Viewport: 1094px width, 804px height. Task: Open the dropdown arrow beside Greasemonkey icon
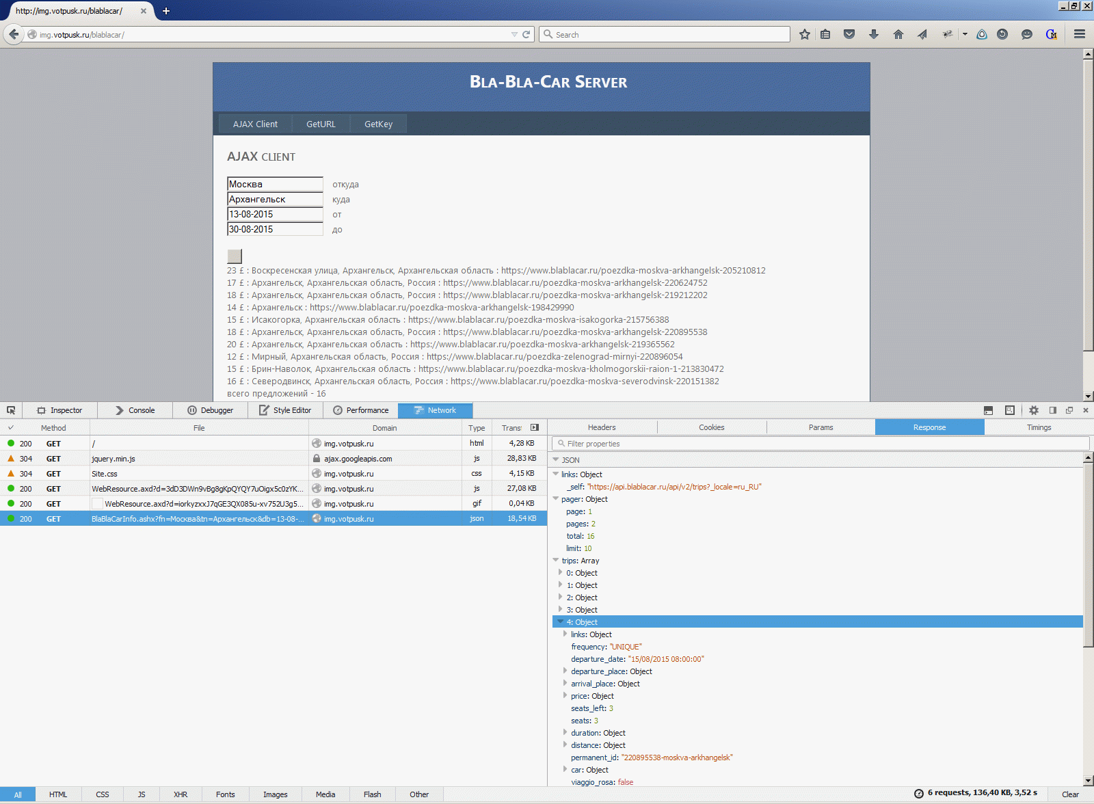click(x=965, y=34)
